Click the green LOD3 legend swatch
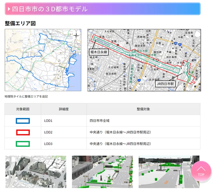The height and width of the screenshot is (192, 216). (x=23, y=144)
